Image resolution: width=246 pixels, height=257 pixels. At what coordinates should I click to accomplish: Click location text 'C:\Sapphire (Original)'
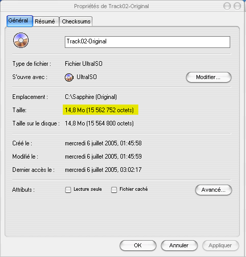[x=91, y=97]
